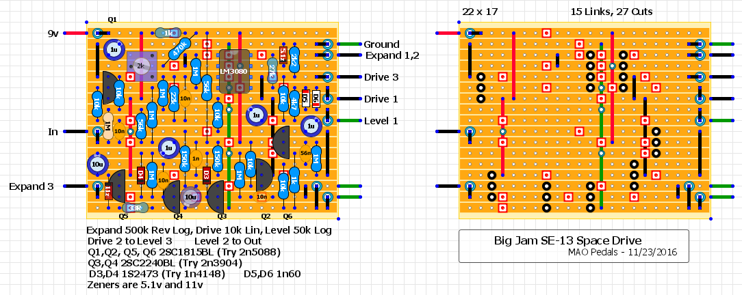This screenshot has width=742, height=295.
Task: Click the Drive 3 wire label
Action: click(381, 77)
